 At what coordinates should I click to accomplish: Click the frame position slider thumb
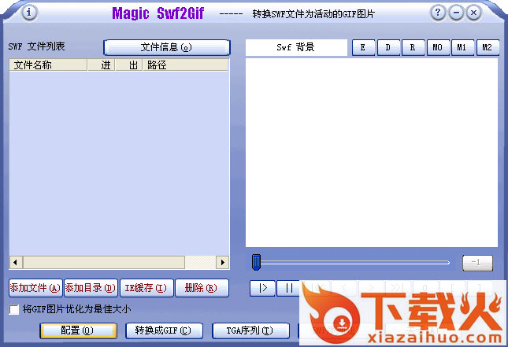coord(256,262)
